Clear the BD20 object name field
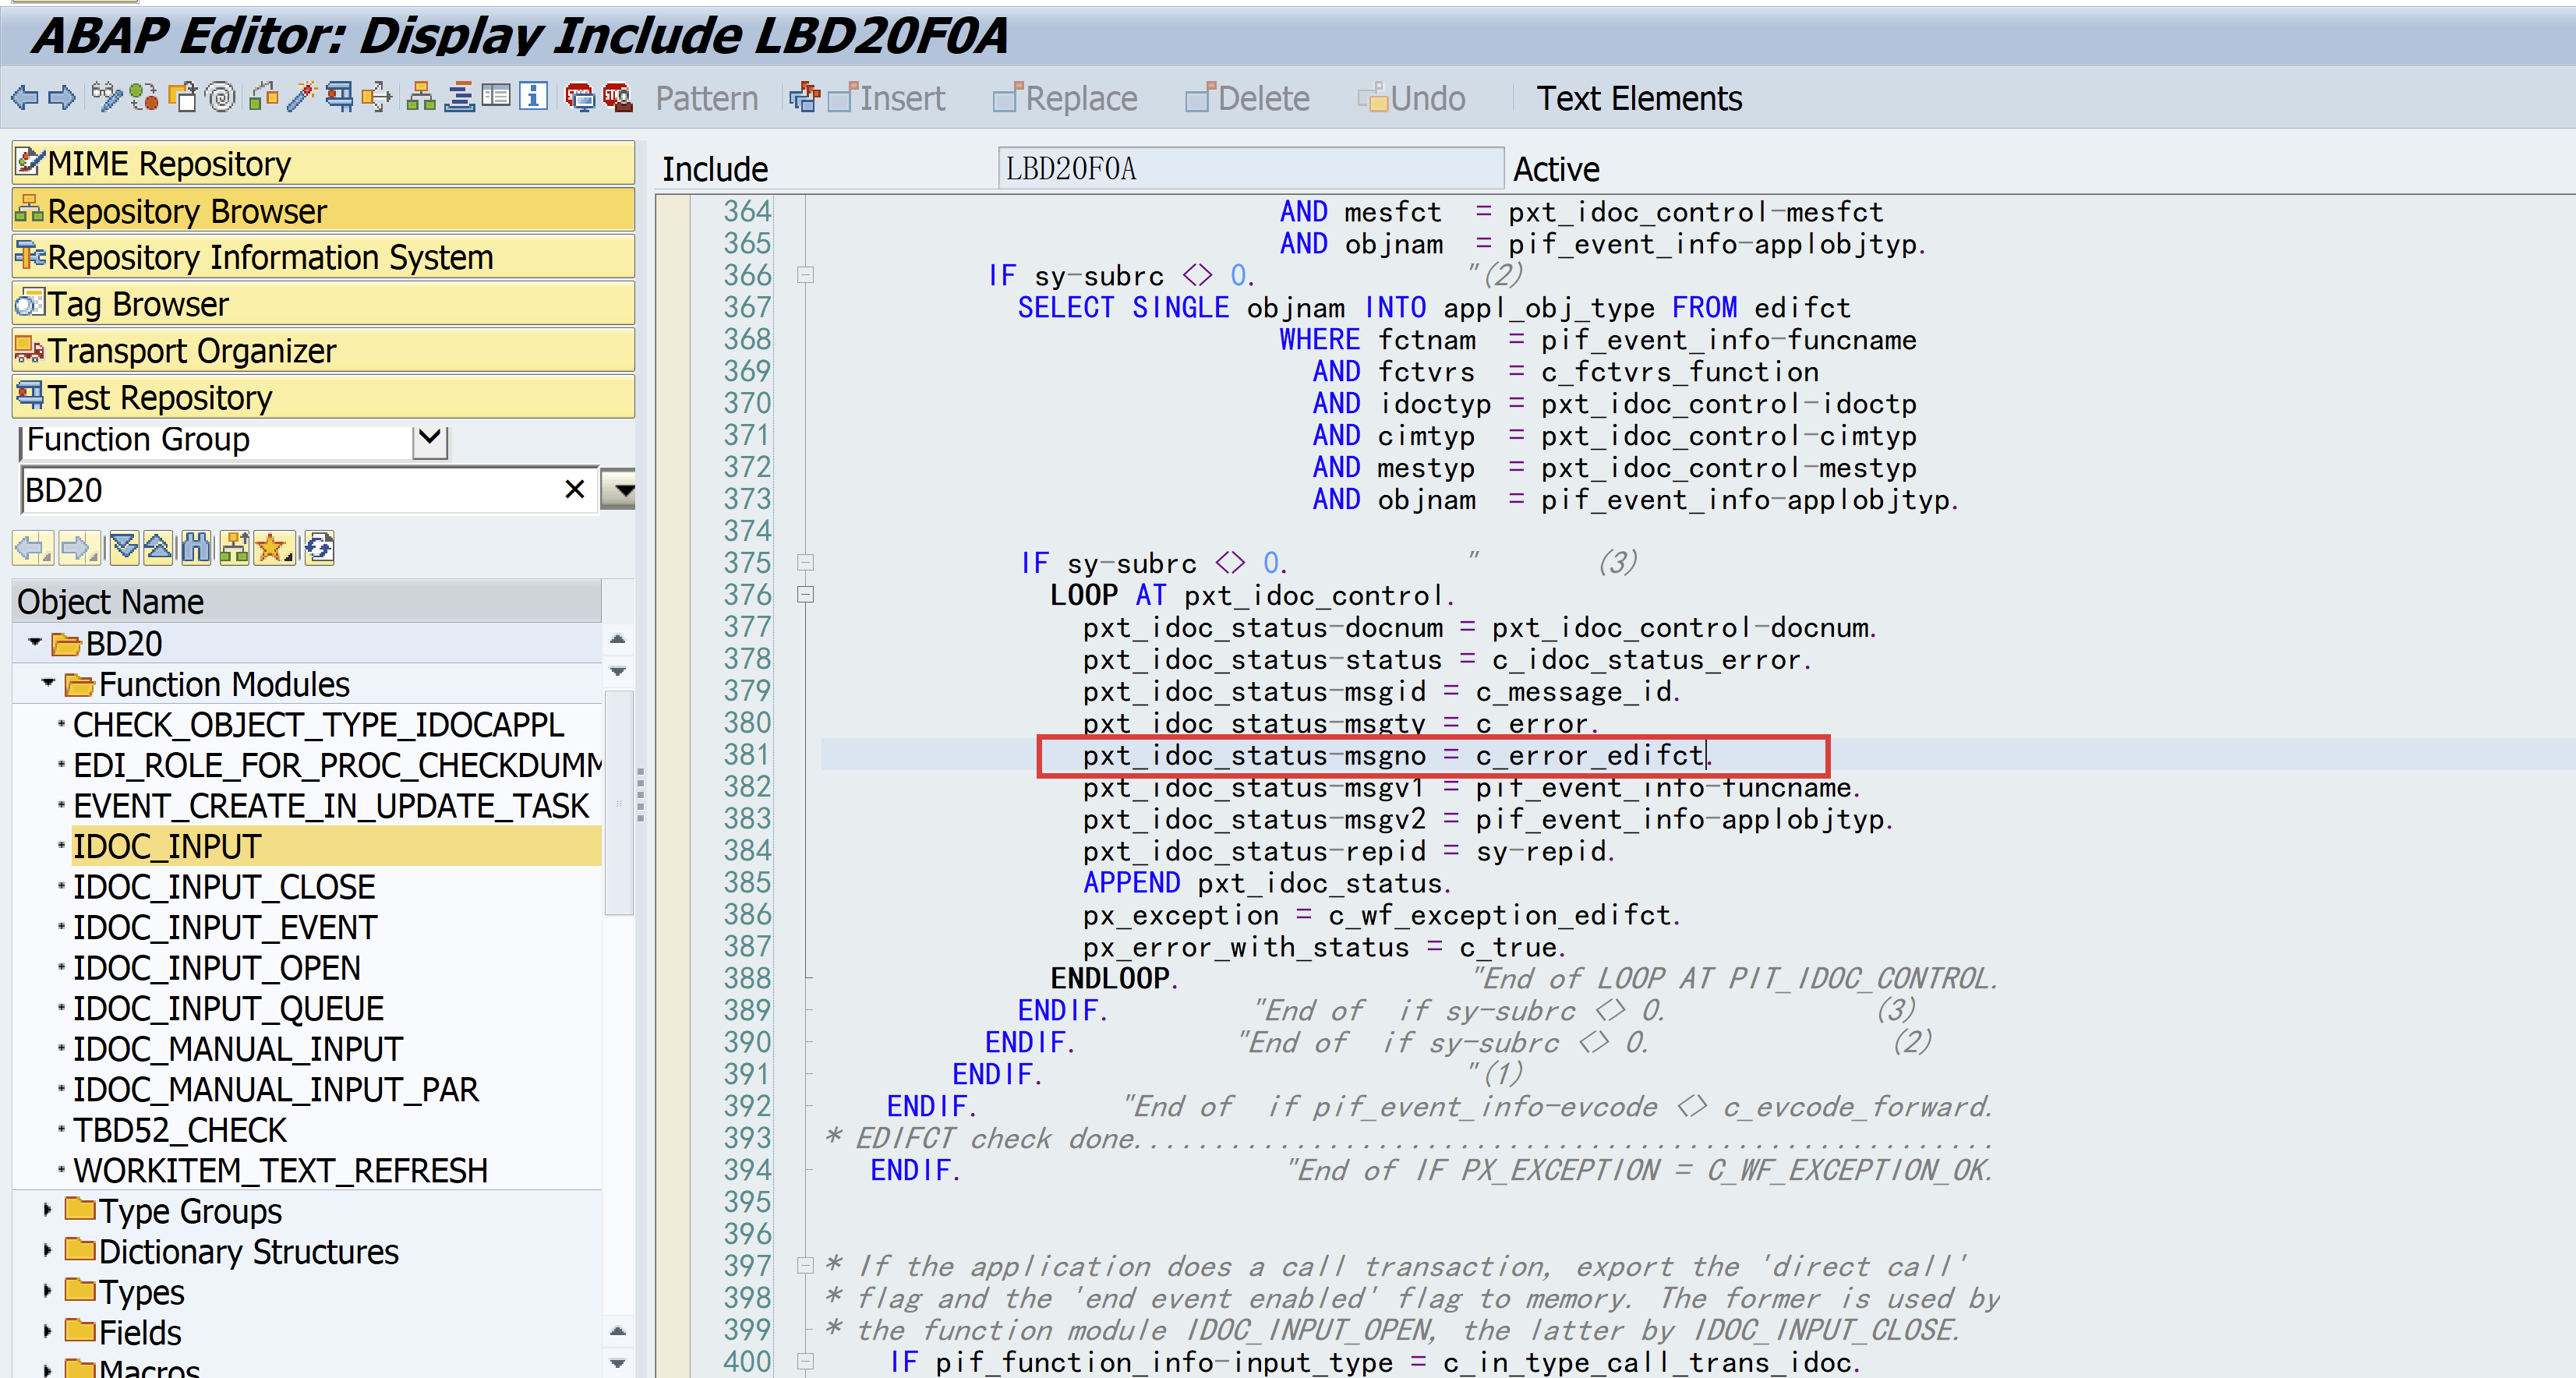2576x1378 pixels. click(574, 489)
